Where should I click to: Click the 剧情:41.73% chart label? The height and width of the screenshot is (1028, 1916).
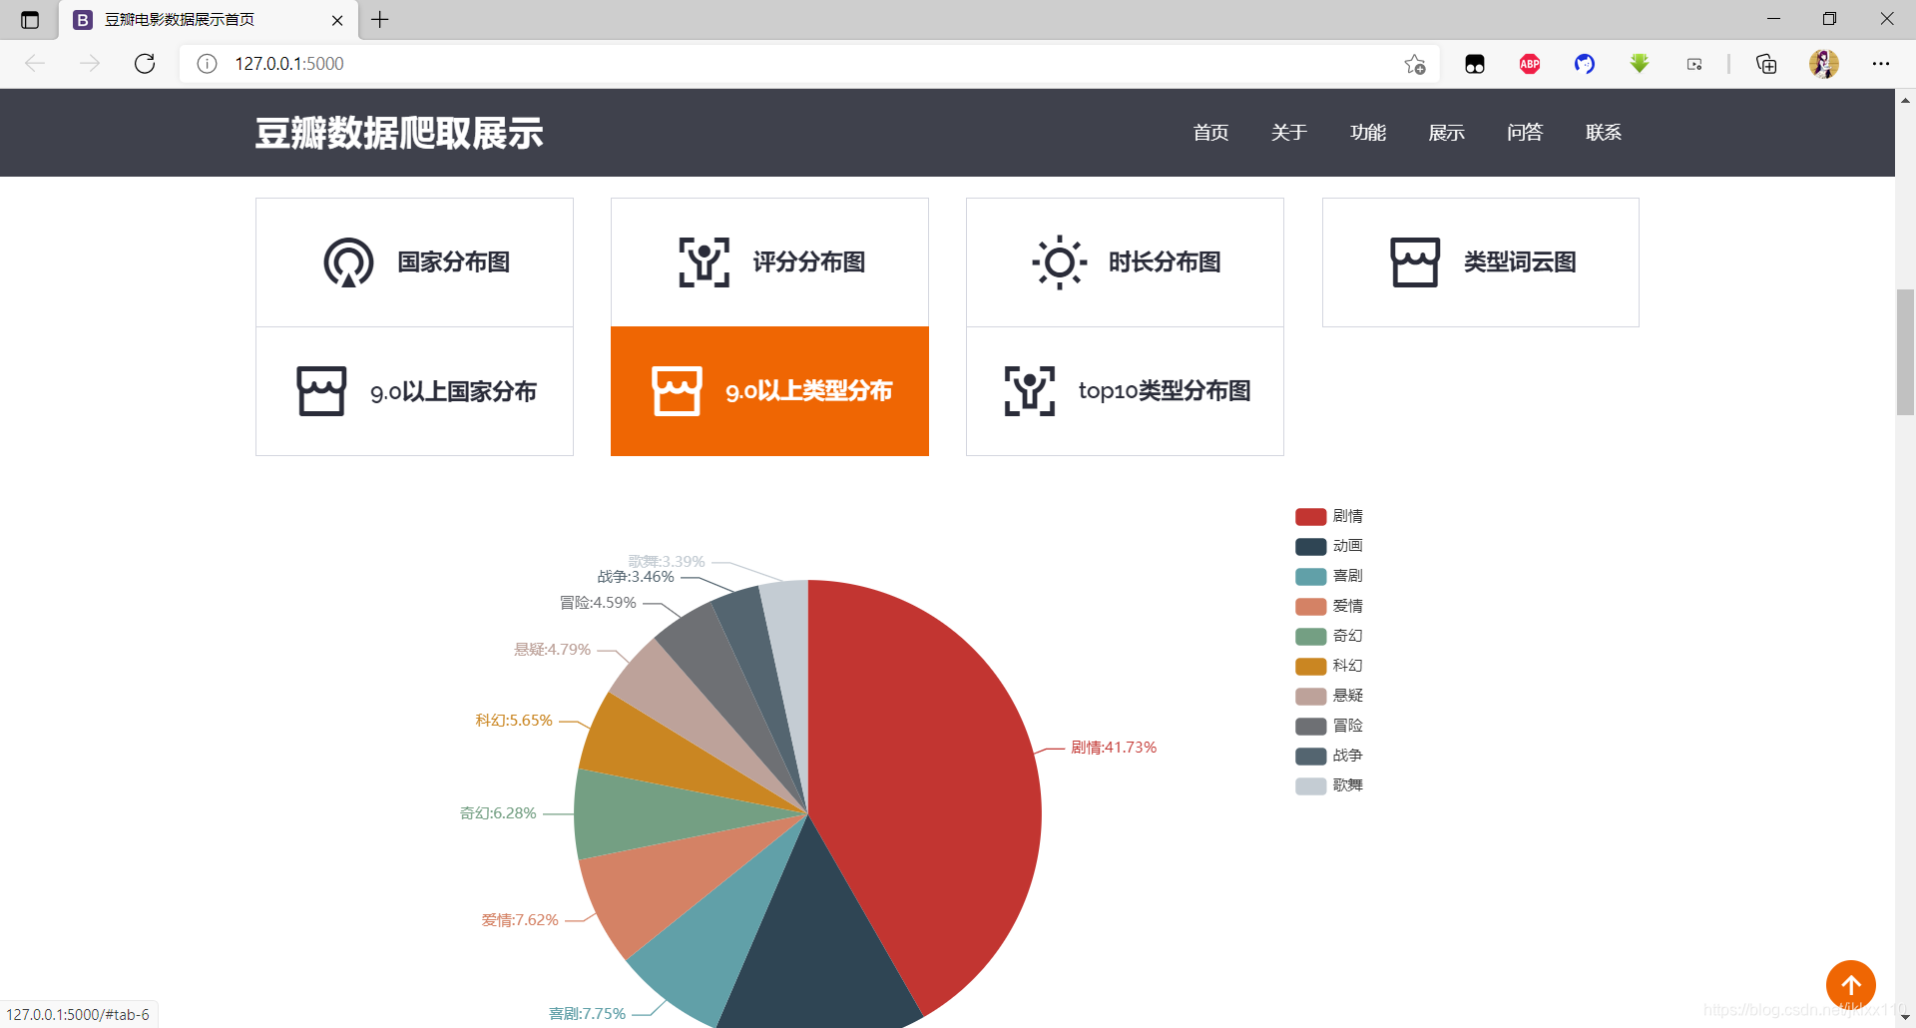pos(1114,748)
